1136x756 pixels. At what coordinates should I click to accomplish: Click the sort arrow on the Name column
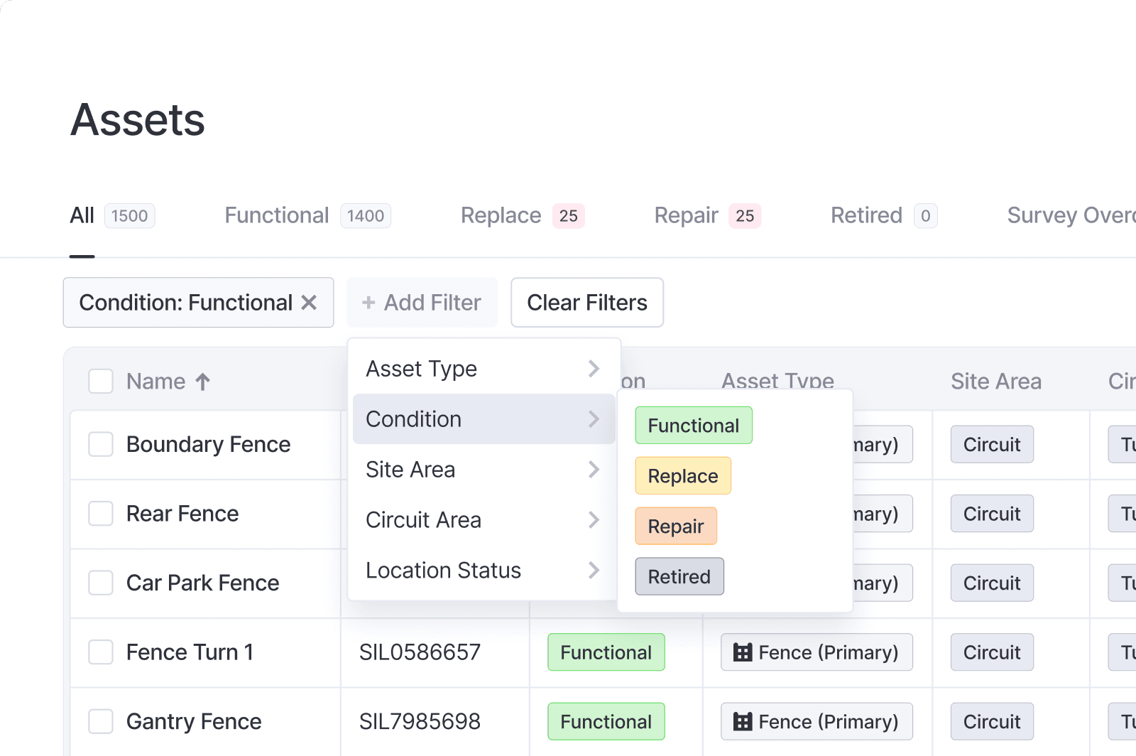click(x=204, y=382)
